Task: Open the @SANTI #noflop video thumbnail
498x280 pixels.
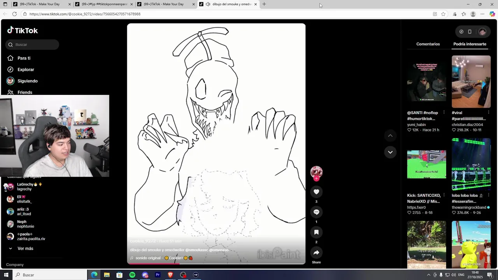Action: (426, 82)
